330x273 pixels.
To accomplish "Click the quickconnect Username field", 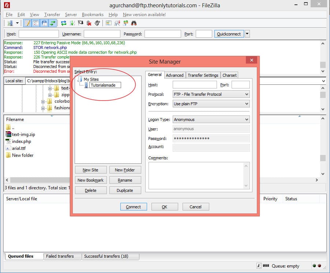I will coord(102,34).
